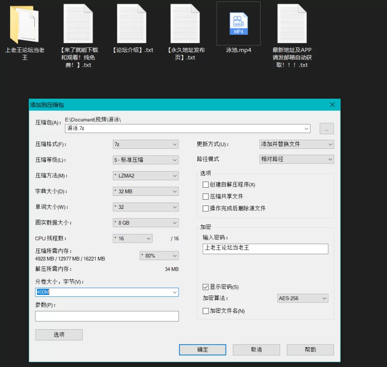
Task: Expand the 压缩等级 dropdown
Action: point(145,160)
